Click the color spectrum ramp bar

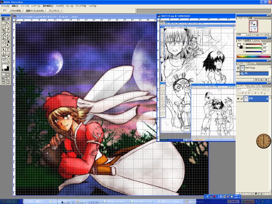254,56
